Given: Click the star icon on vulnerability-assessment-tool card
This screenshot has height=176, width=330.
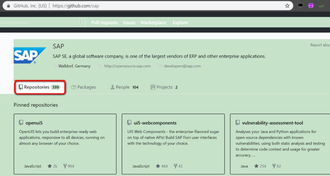Looking at the screenshot, I should coord(256,166).
